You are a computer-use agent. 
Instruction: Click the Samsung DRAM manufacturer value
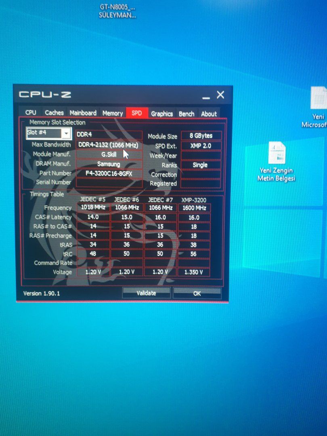point(109,164)
